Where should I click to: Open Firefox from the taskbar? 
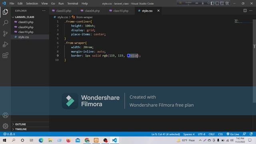[x=68, y=140]
